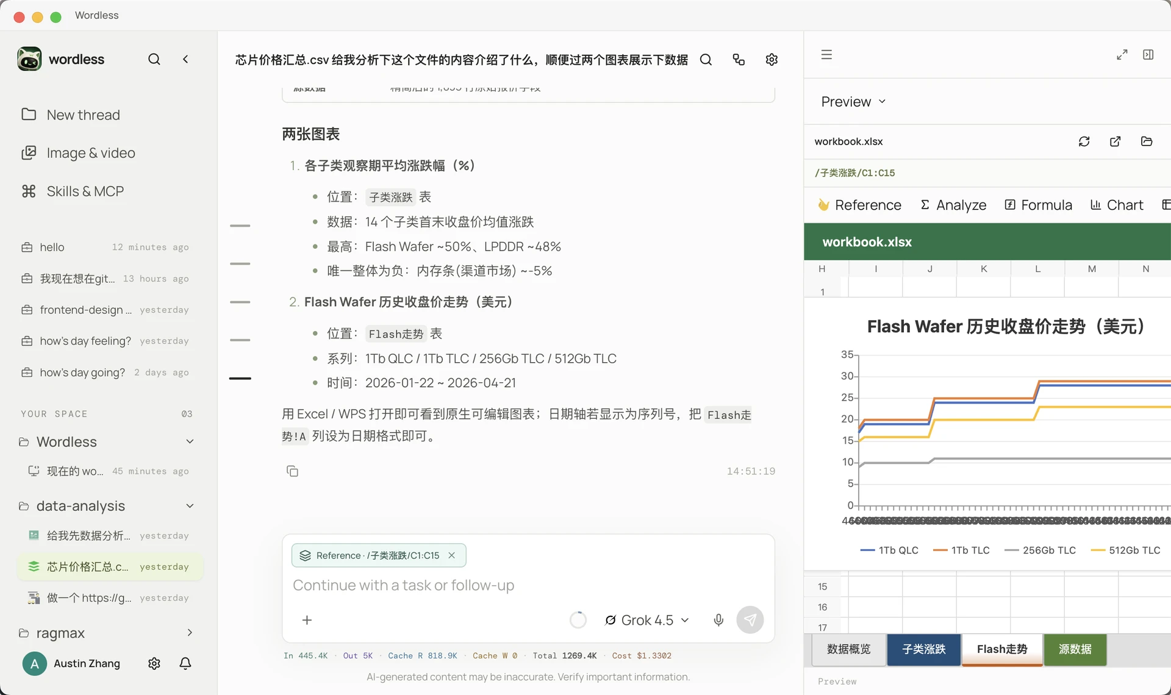
Task: Switch to the 源数据 sheet tab
Action: click(x=1075, y=649)
